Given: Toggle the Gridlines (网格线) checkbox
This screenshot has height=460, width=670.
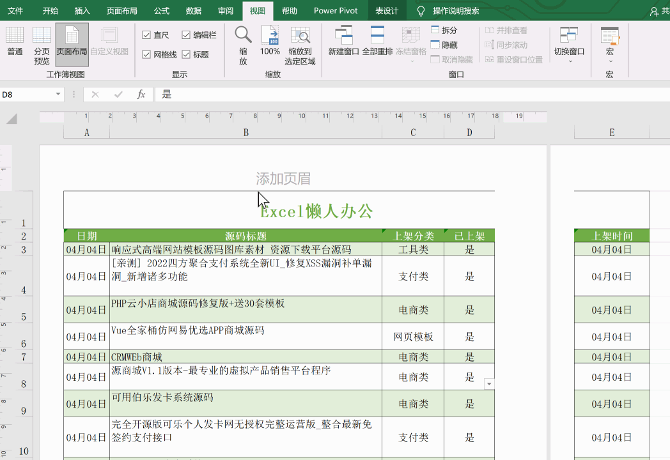Looking at the screenshot, I should tap(146, 54).
